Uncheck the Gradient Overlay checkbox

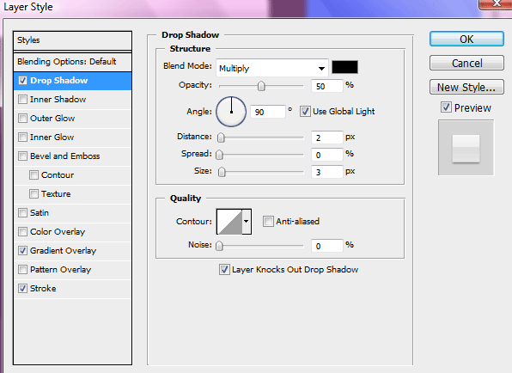pos(22,251)
